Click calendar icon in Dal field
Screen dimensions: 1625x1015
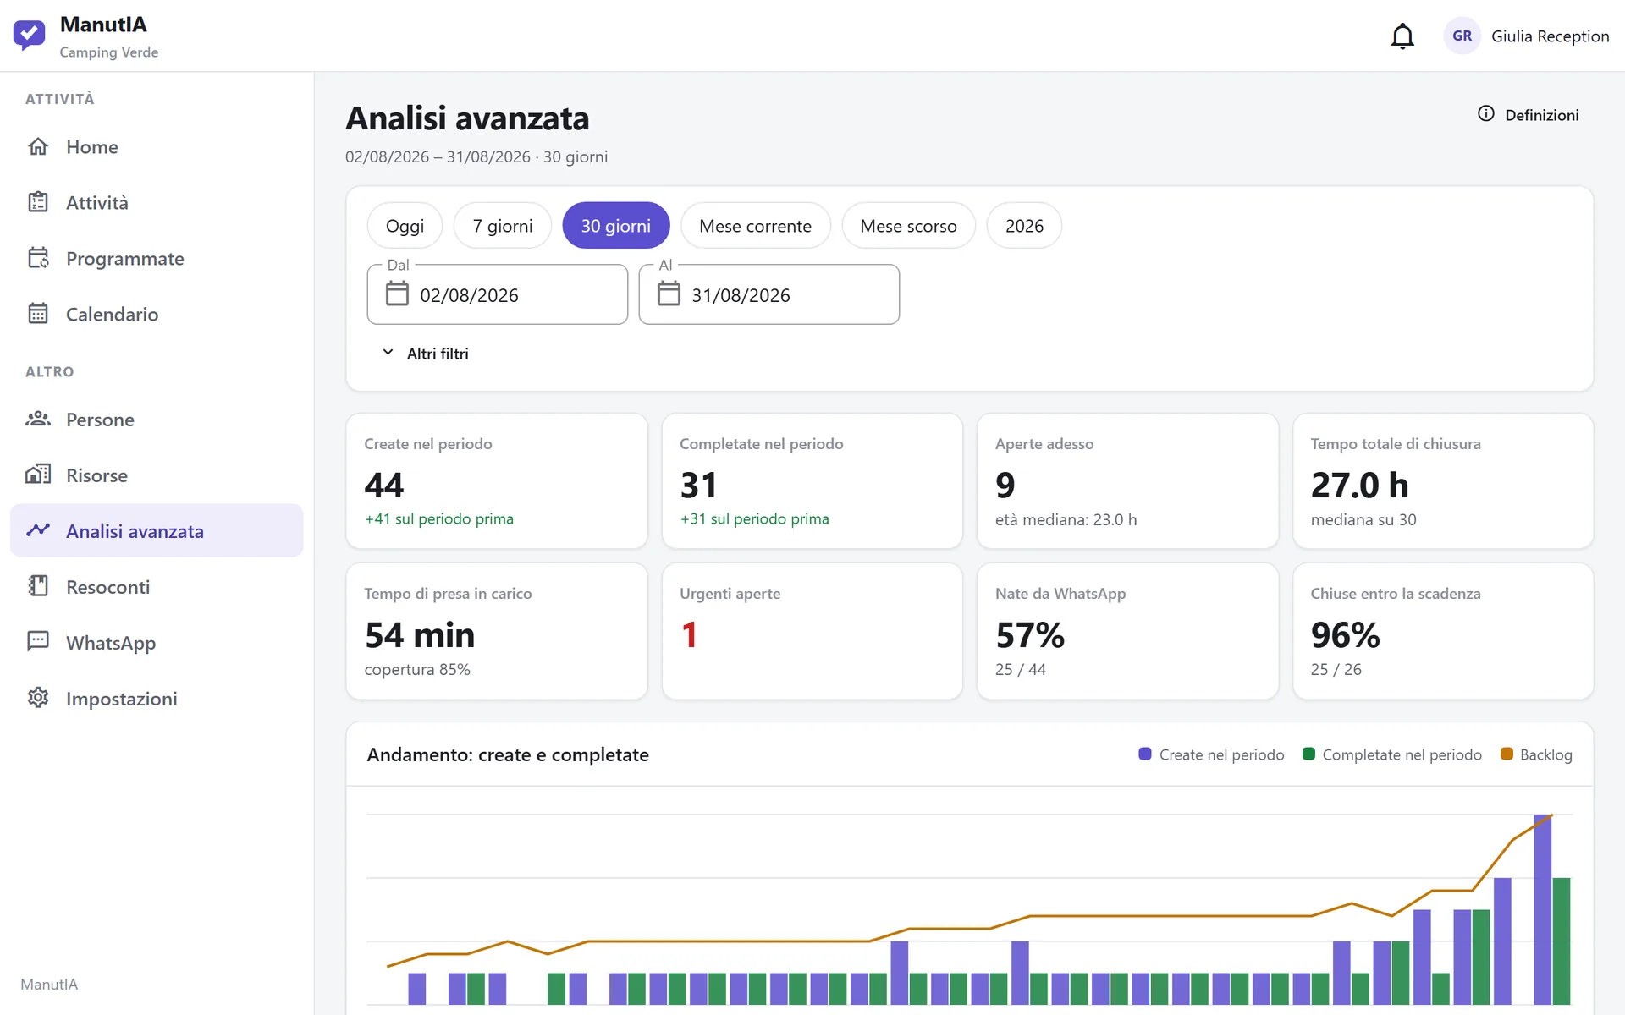tap(397, 294)
